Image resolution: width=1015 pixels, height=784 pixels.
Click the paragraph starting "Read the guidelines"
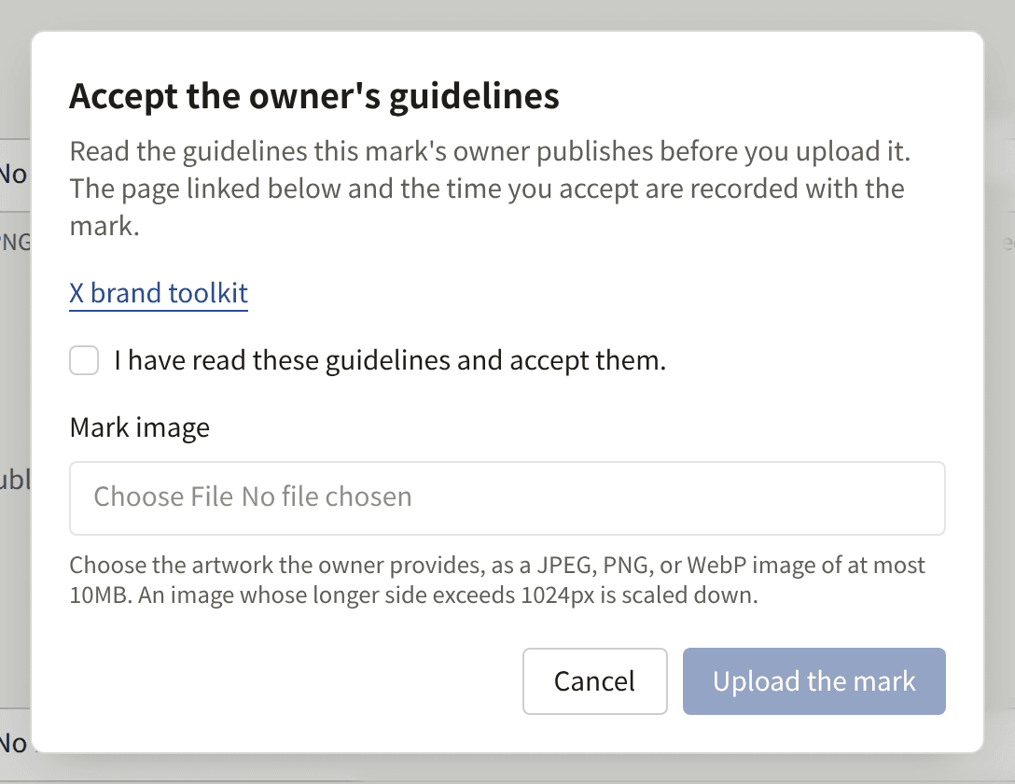click(490, 189)
